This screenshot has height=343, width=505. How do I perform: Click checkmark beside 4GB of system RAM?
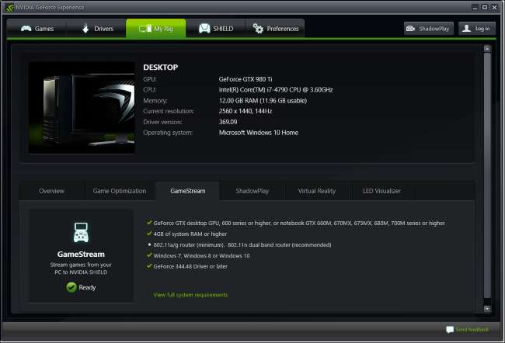[x=149, y=234]
